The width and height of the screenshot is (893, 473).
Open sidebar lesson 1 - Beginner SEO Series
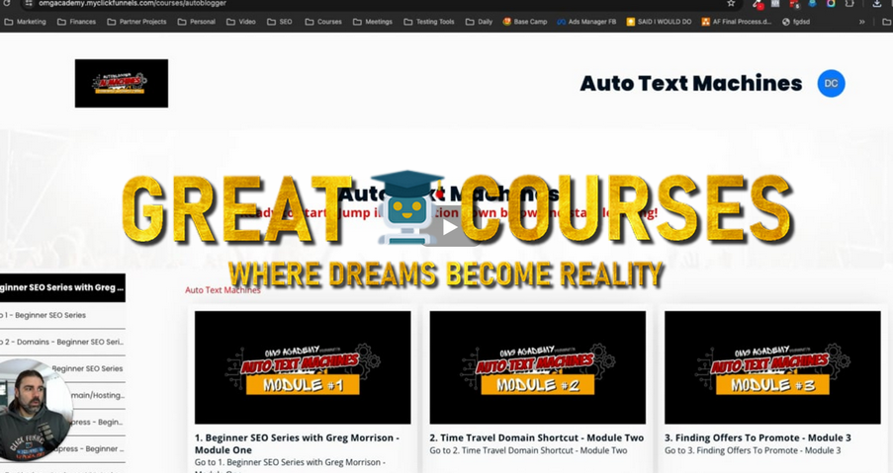[62, 315]
